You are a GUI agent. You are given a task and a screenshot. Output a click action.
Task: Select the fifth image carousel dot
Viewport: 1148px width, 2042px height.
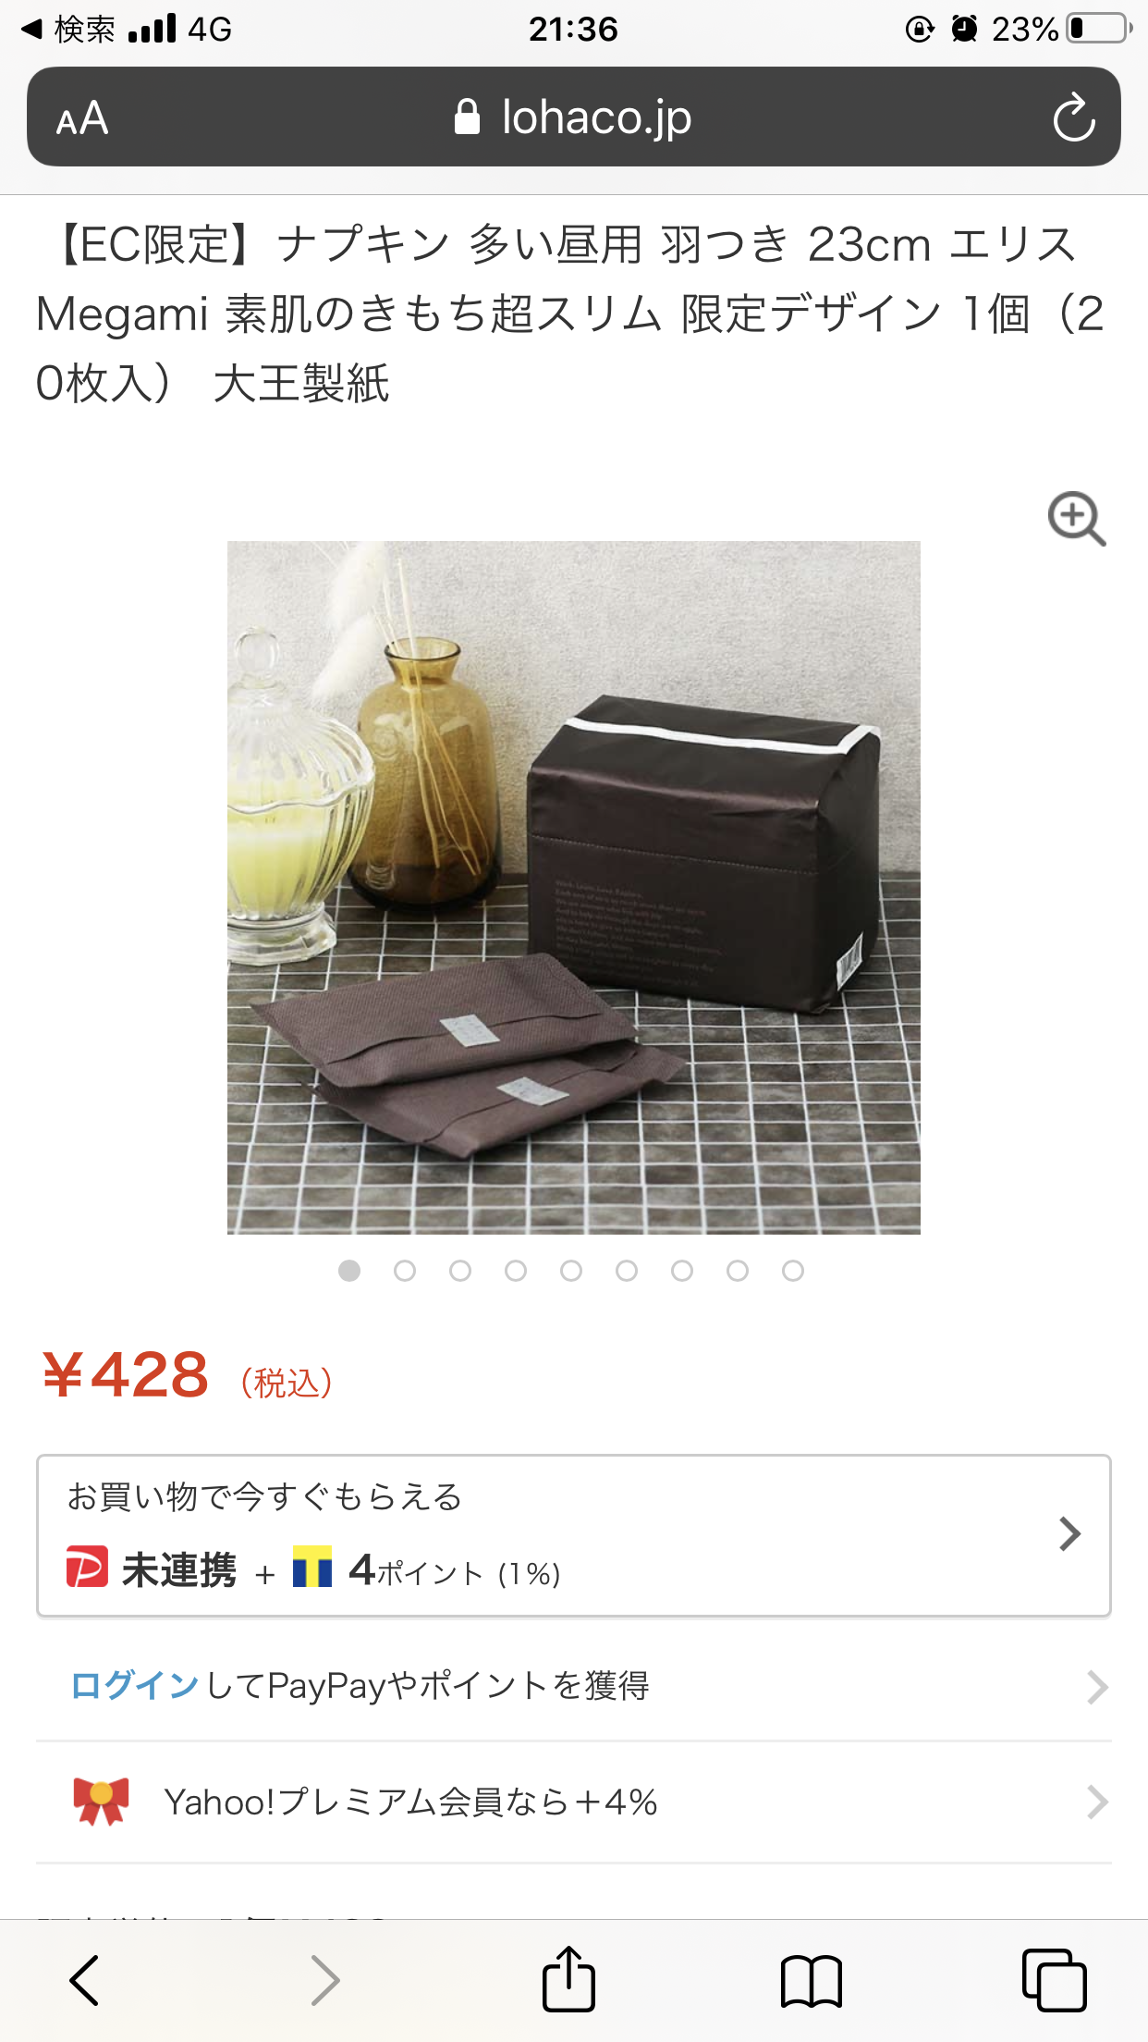click(x=571, y=1271)
